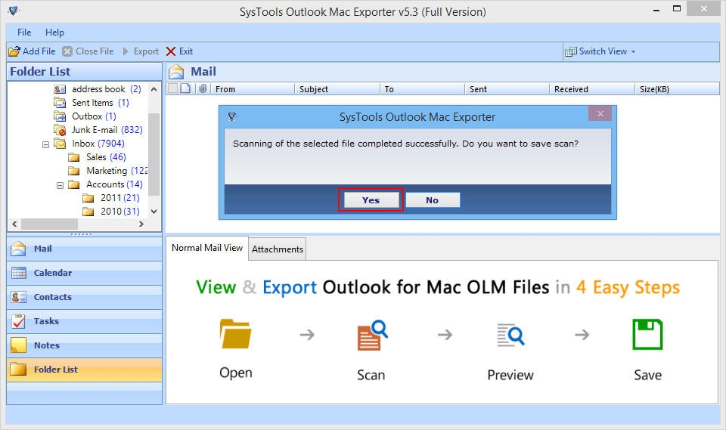Click the Preview step icon
The image size is (726, 430).
[510, 335]
